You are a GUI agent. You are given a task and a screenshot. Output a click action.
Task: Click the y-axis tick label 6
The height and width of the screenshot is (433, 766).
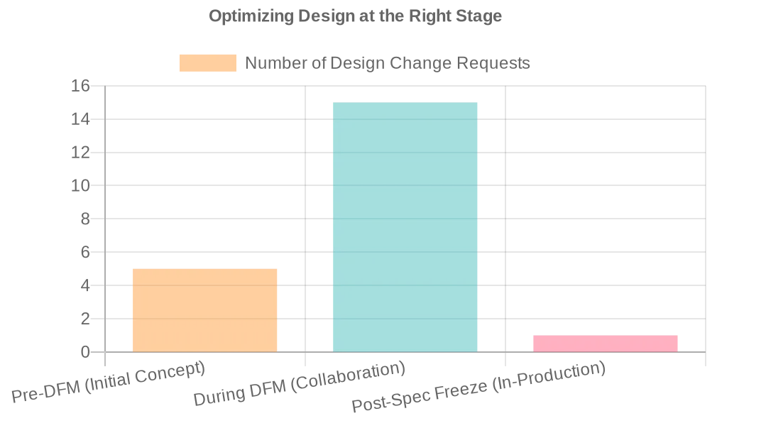[x=84, y=252]
